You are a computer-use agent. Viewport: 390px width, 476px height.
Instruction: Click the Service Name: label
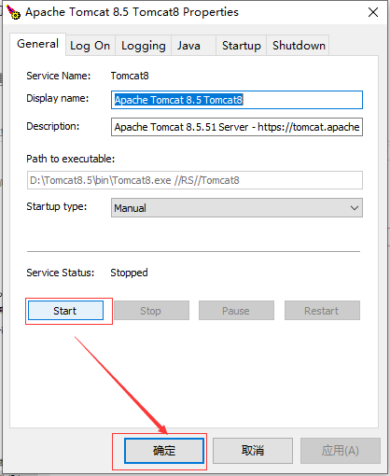coord(59,76)
